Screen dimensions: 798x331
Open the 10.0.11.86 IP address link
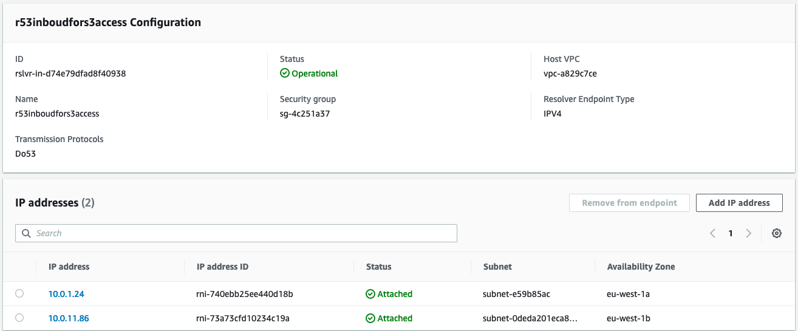pos(69,318)
